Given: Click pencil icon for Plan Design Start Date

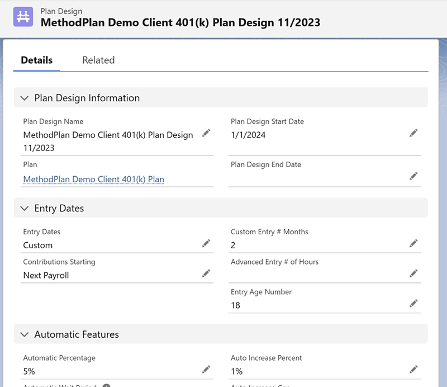Looking at the screenshot, I should pos(413,133).
